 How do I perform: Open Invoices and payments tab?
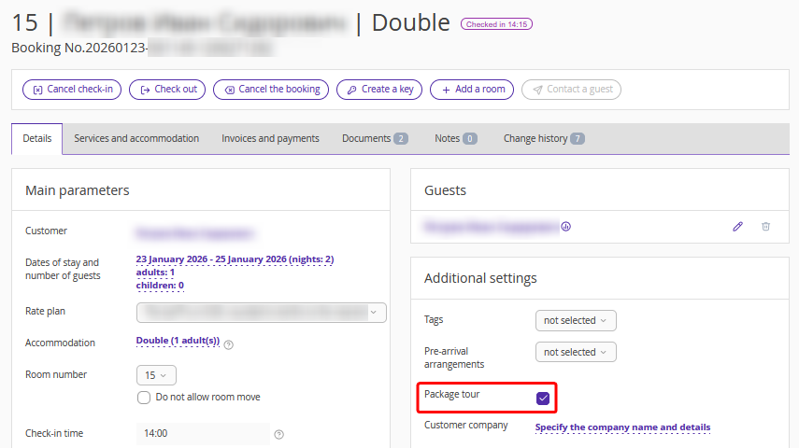(x=270, y=138)
